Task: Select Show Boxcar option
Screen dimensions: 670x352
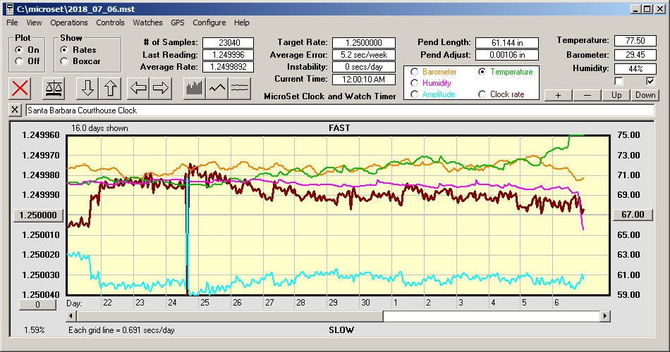Action: (x=64, y=61)
